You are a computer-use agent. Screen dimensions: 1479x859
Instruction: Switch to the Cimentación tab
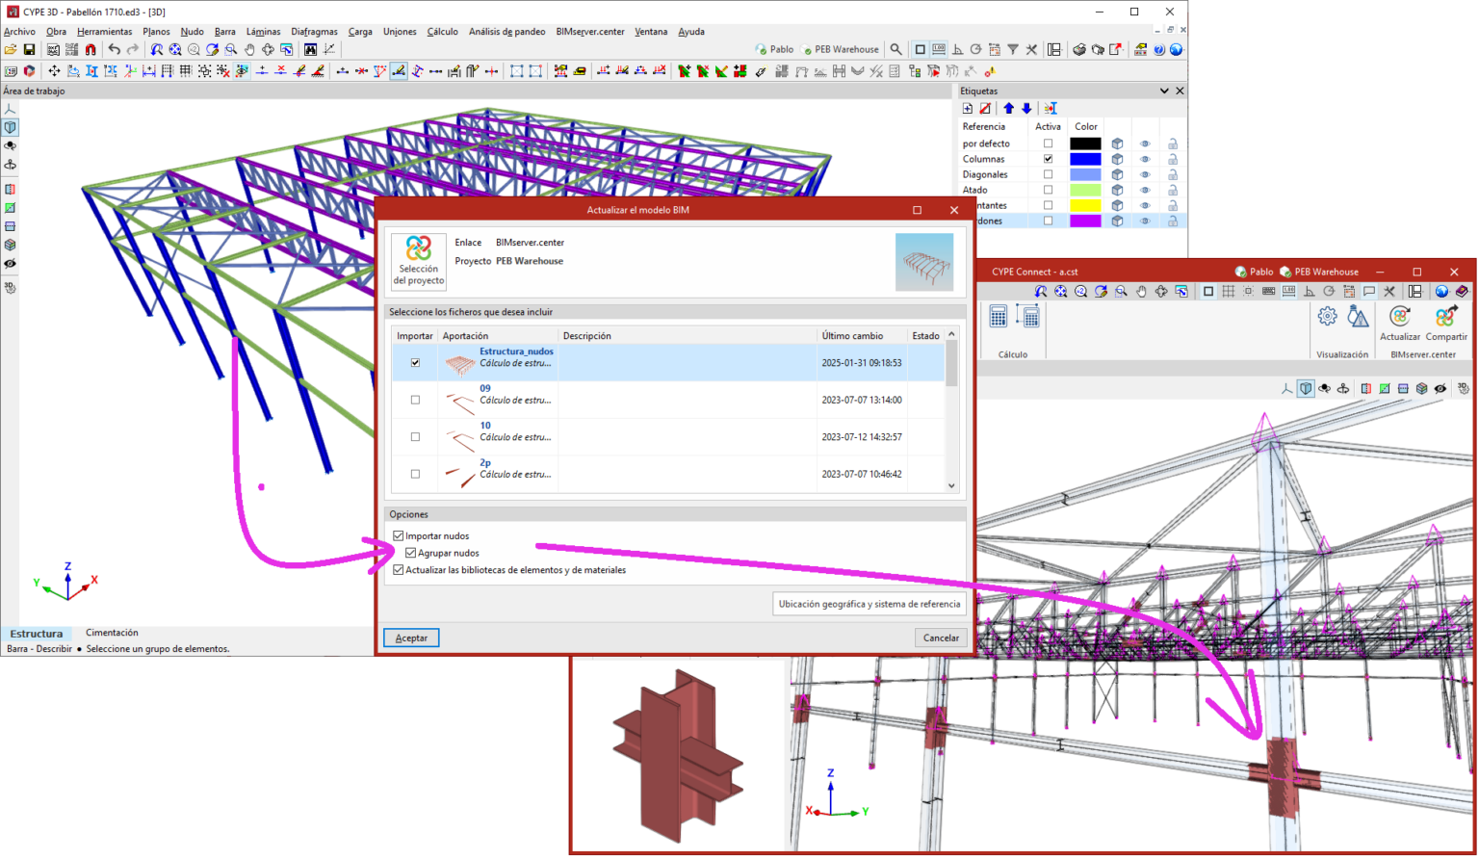click(x=112, y=633)
